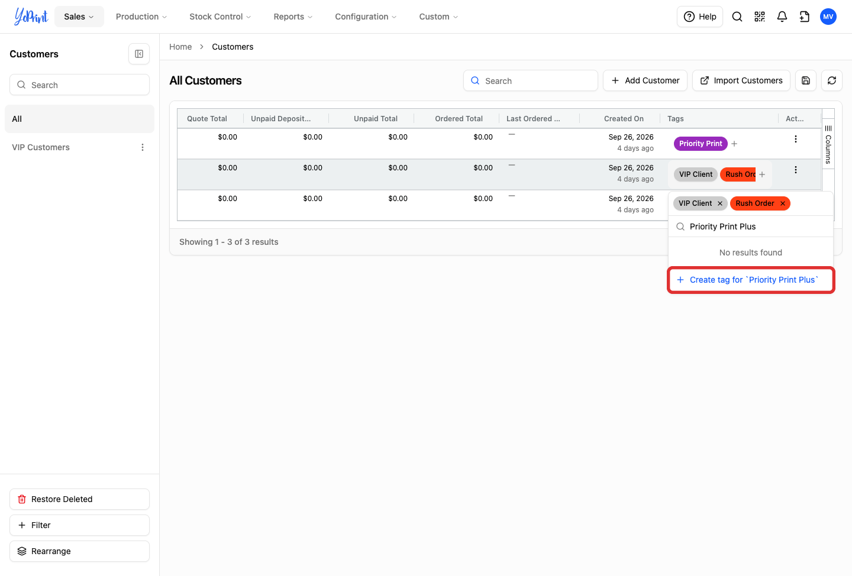852x576 pixels.
Task: Open the MV user avatar menu
Action: pyautogui.click(x=828, y=17)
